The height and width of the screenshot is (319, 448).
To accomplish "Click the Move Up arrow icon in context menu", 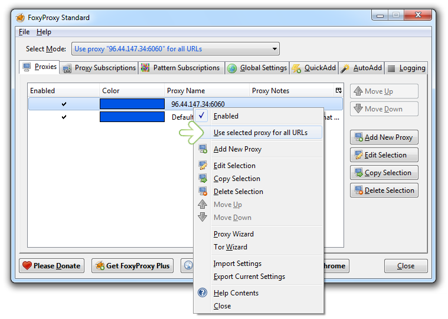I will (x=202, y=204).
